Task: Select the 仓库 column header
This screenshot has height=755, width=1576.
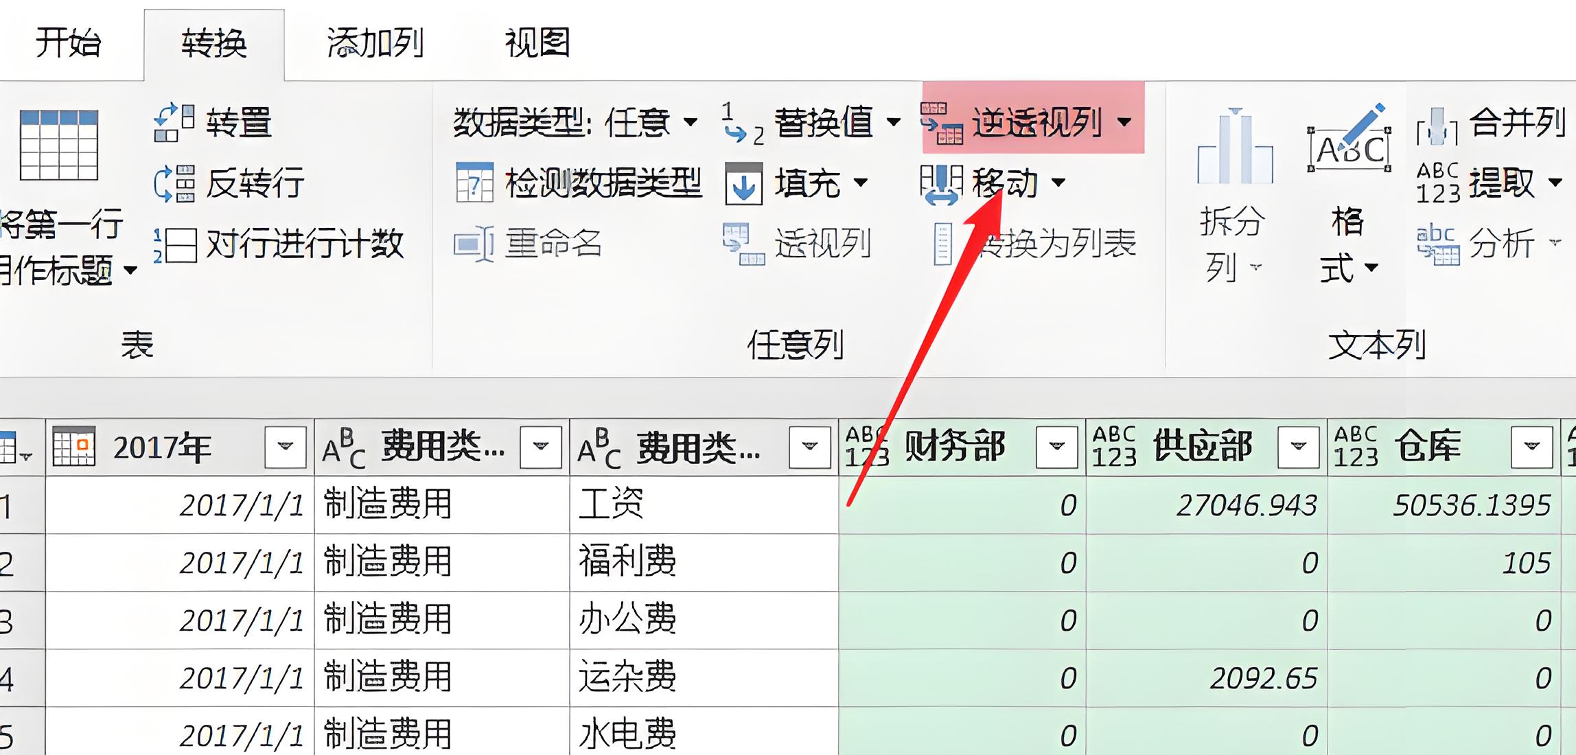Action: click(1444, 448)
